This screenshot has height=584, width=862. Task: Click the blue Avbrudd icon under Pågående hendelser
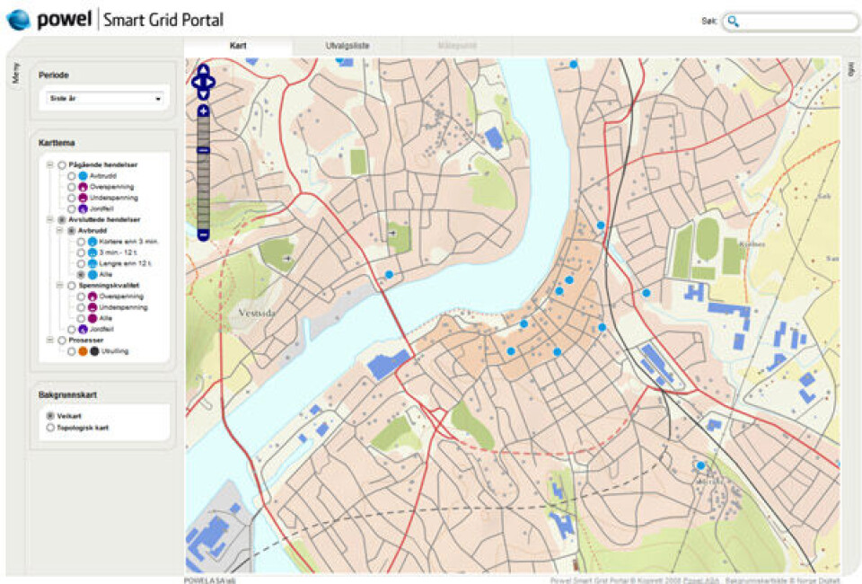click(x=83, y=176)
